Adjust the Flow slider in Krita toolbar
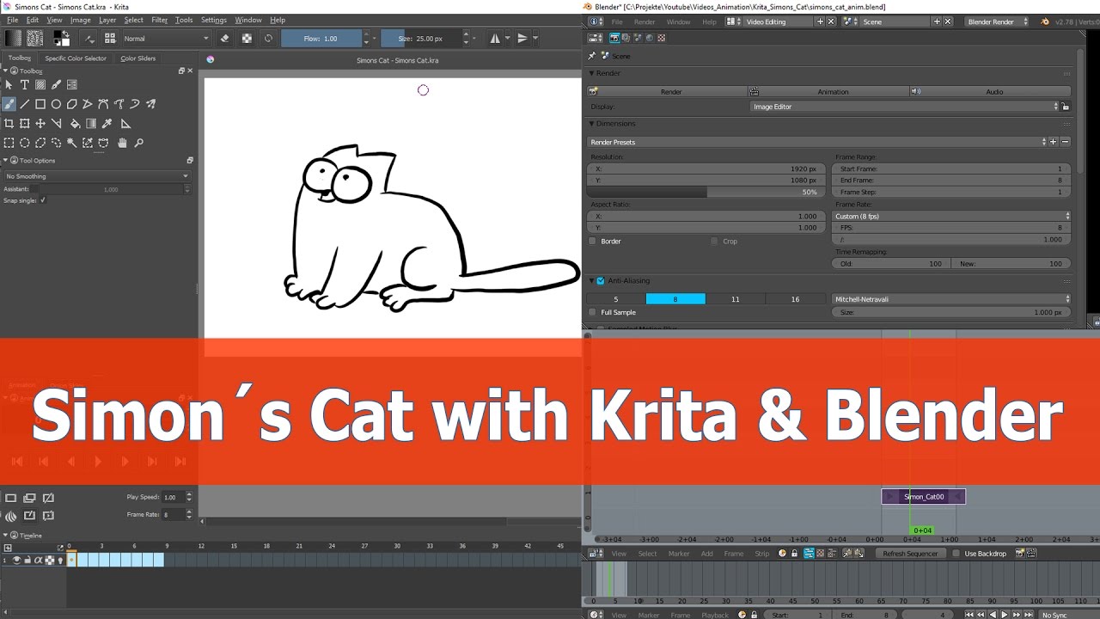 [321, 38]
